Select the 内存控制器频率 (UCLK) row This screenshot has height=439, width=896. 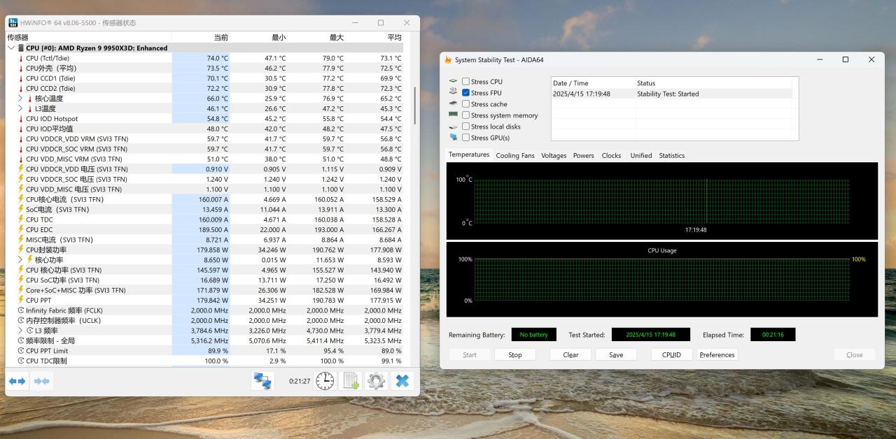205,320
